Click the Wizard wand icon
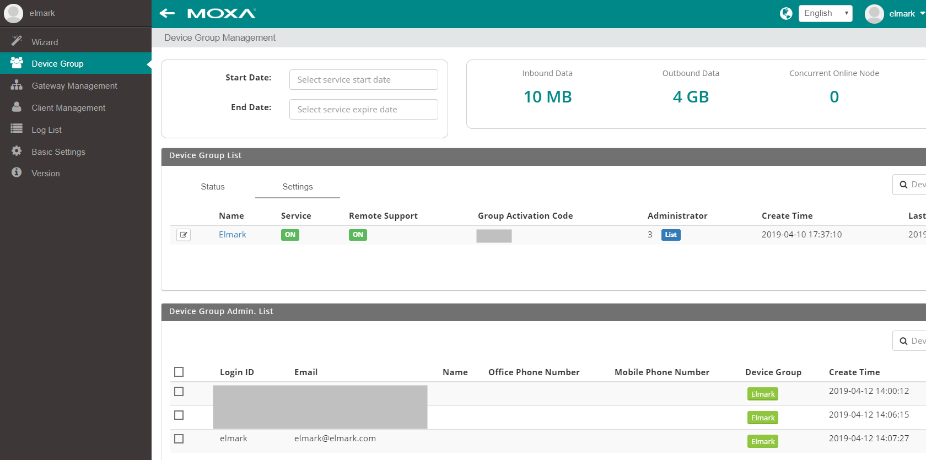Image resolution: width=926 pixels, height=460 pixels. [x=17, y=41]
